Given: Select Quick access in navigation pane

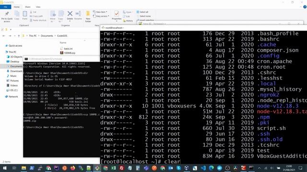Looking at the screenshot, I should [x=13, y=46].
